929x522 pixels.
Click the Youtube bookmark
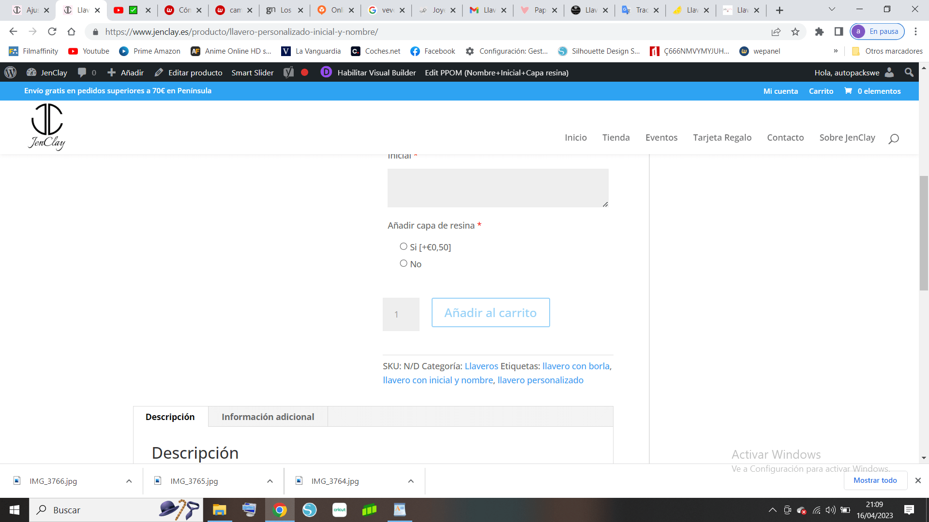[x=89, y=51]
